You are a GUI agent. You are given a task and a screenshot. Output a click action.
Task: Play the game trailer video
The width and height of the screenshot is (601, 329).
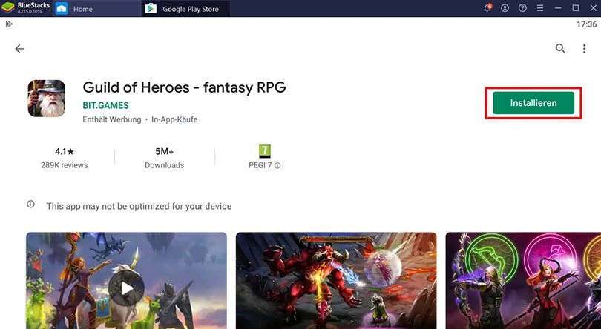126,288
